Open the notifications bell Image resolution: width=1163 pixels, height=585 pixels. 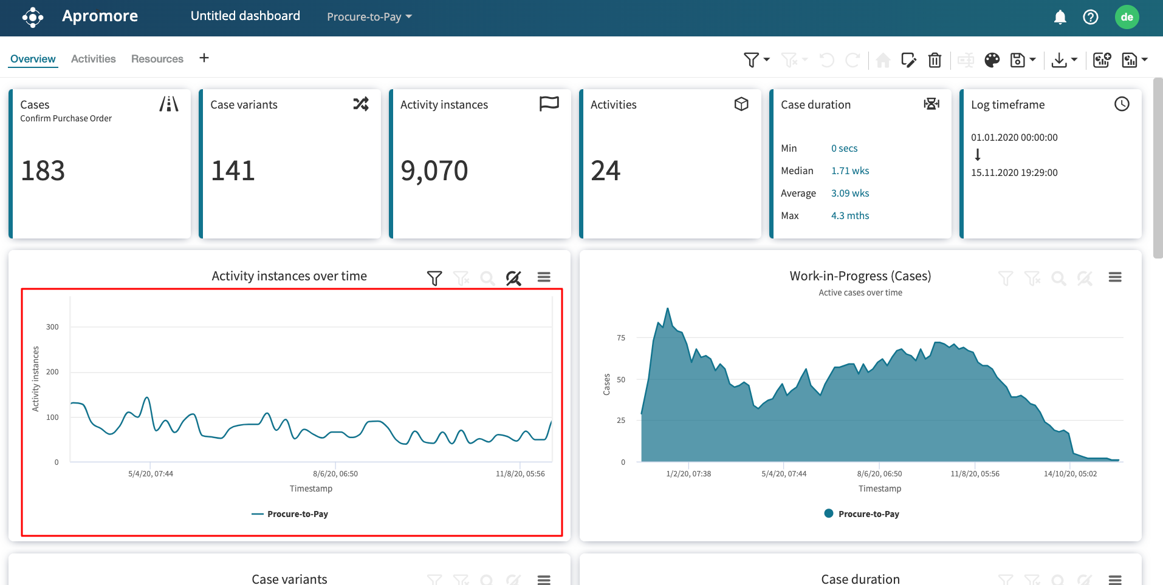pyautogui.click(x=1060, y=17)
